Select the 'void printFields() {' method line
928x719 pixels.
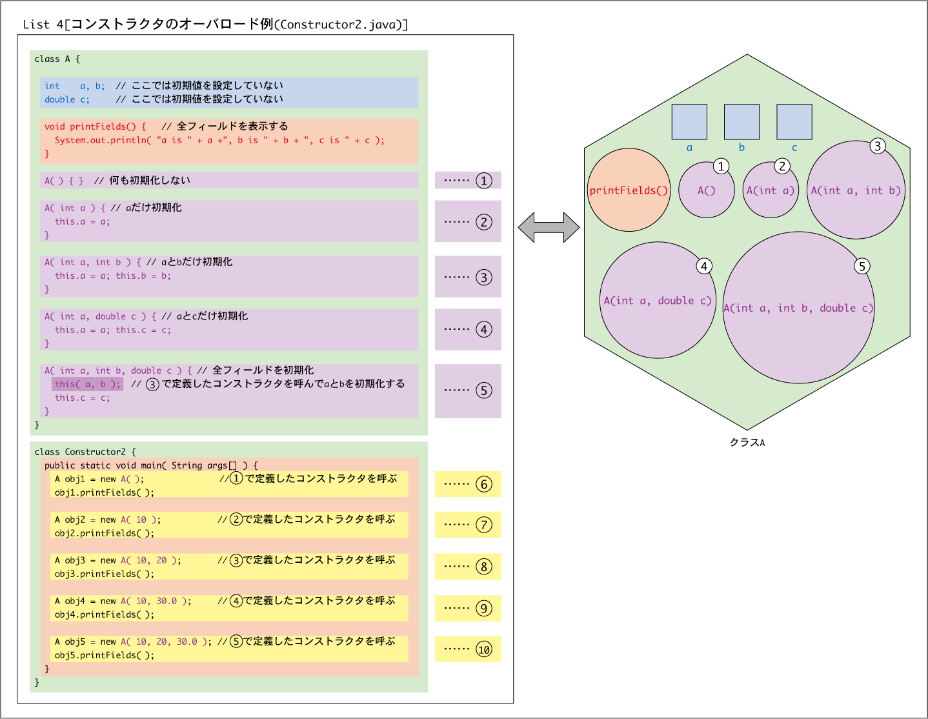click(x=96, y=127)
